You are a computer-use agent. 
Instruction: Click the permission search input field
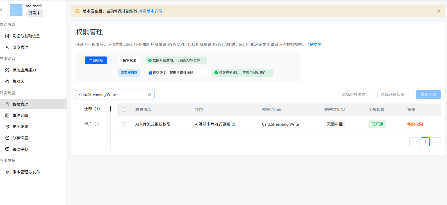tap(112, 95)
